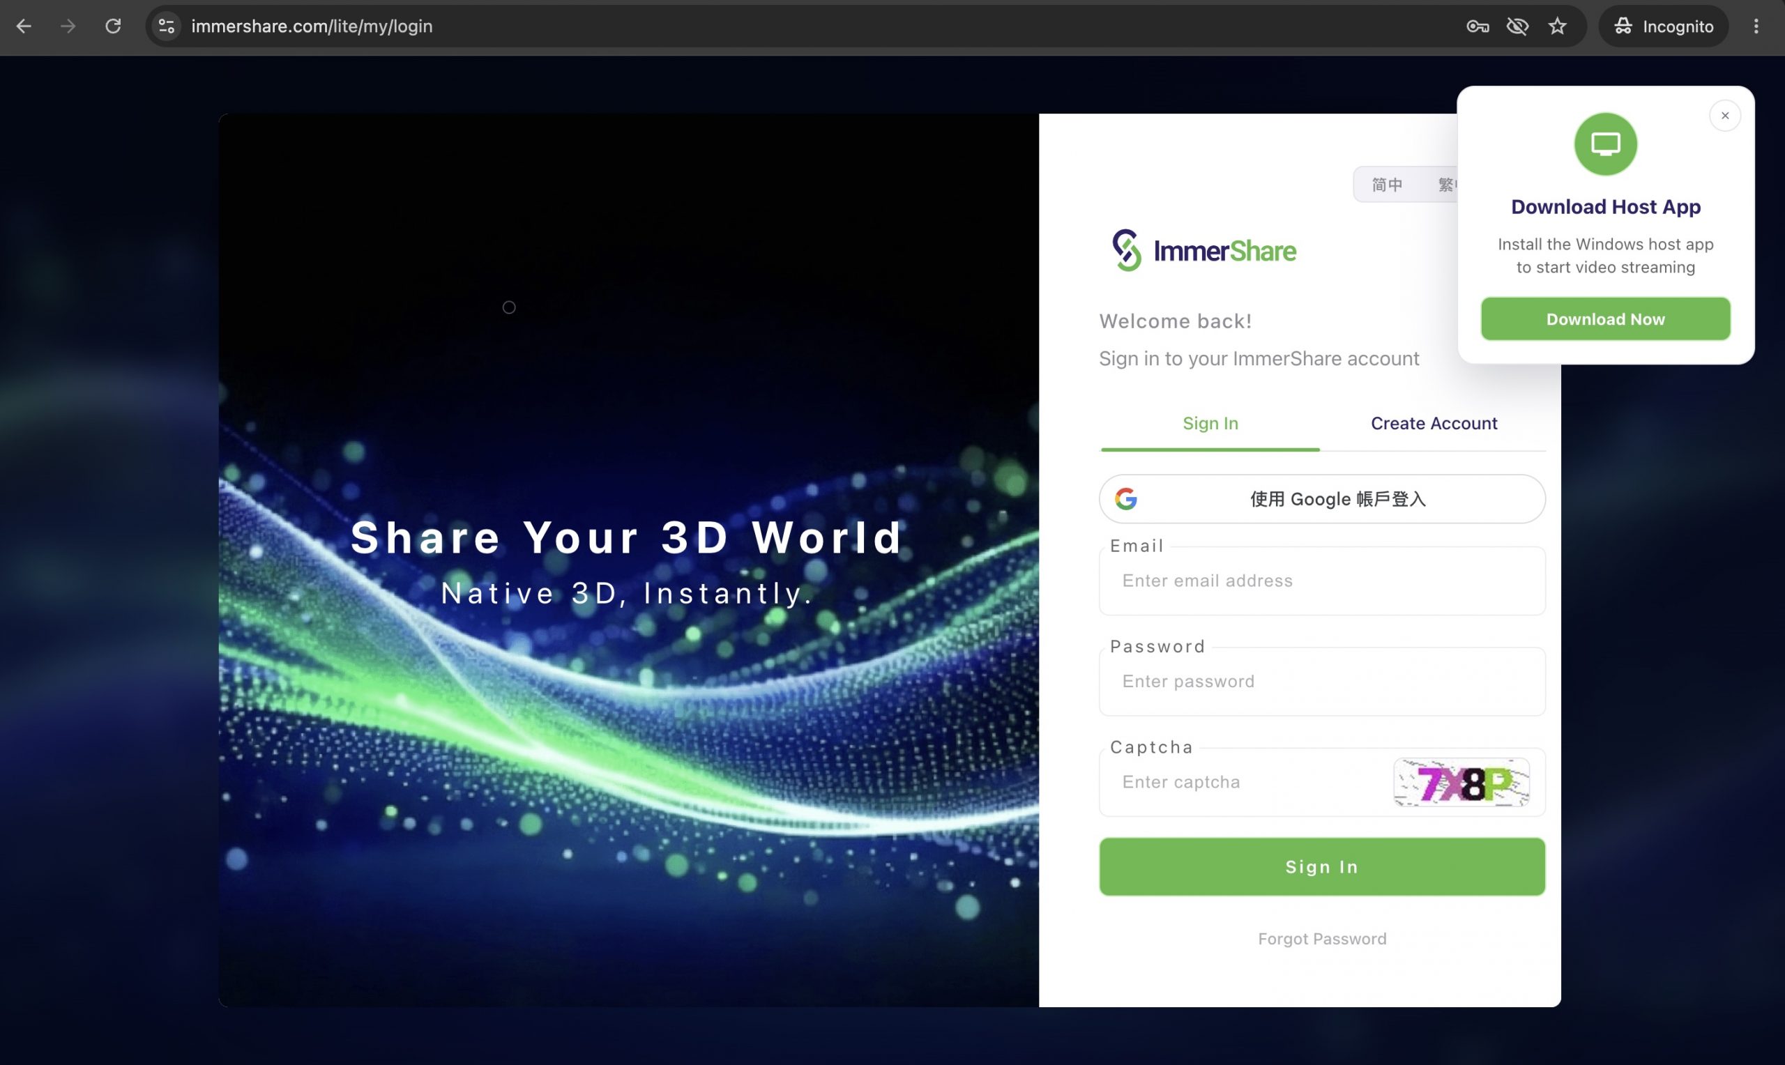Click the address bar URL

(312, 26)
